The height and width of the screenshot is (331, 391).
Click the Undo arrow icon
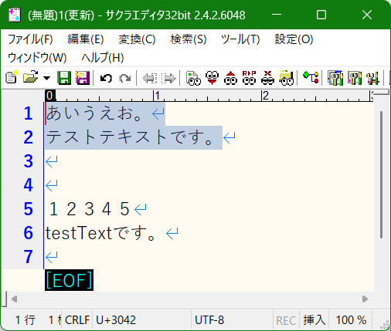[x=106, y=78]
